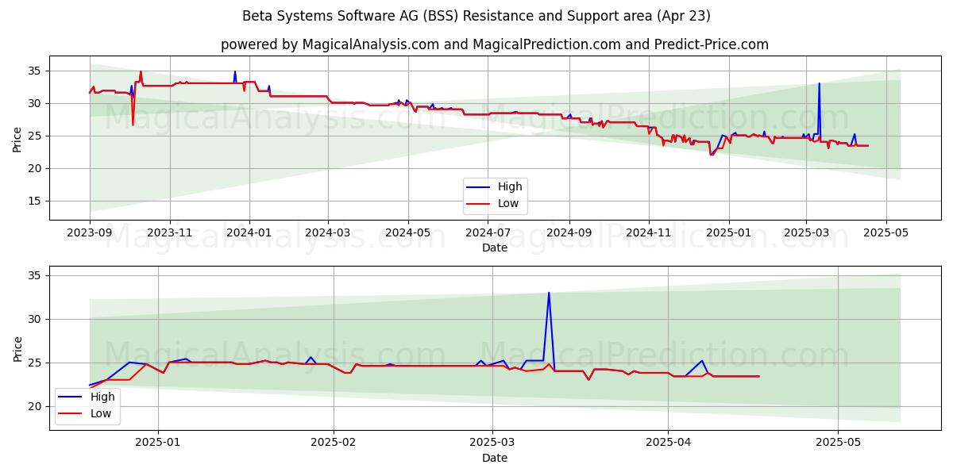Click 'Low' in the upper chart legend
This screenshot has width=953, height=476.
click(508, 203)
